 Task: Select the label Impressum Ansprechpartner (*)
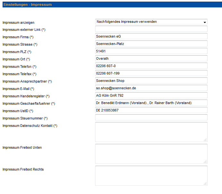(x=27, y=81)
